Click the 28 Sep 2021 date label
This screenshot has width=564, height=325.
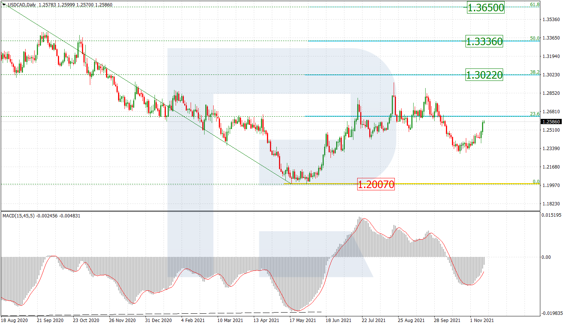point(447,320)
